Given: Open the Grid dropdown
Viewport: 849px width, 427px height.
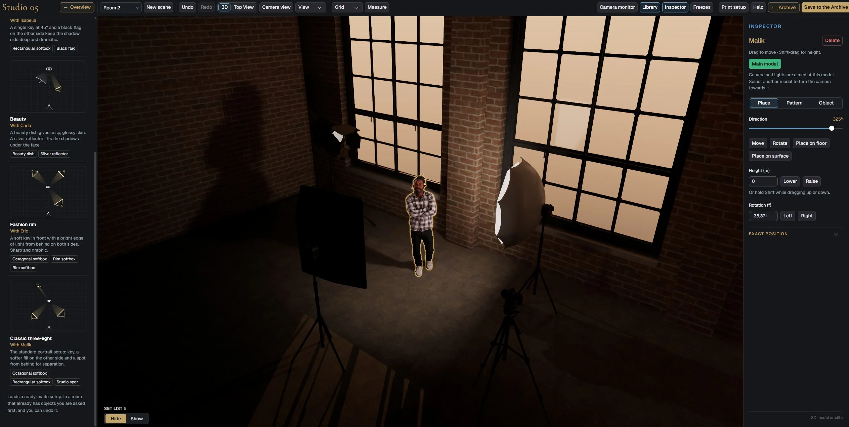Looking at the screenshot, I should [347, 7].
